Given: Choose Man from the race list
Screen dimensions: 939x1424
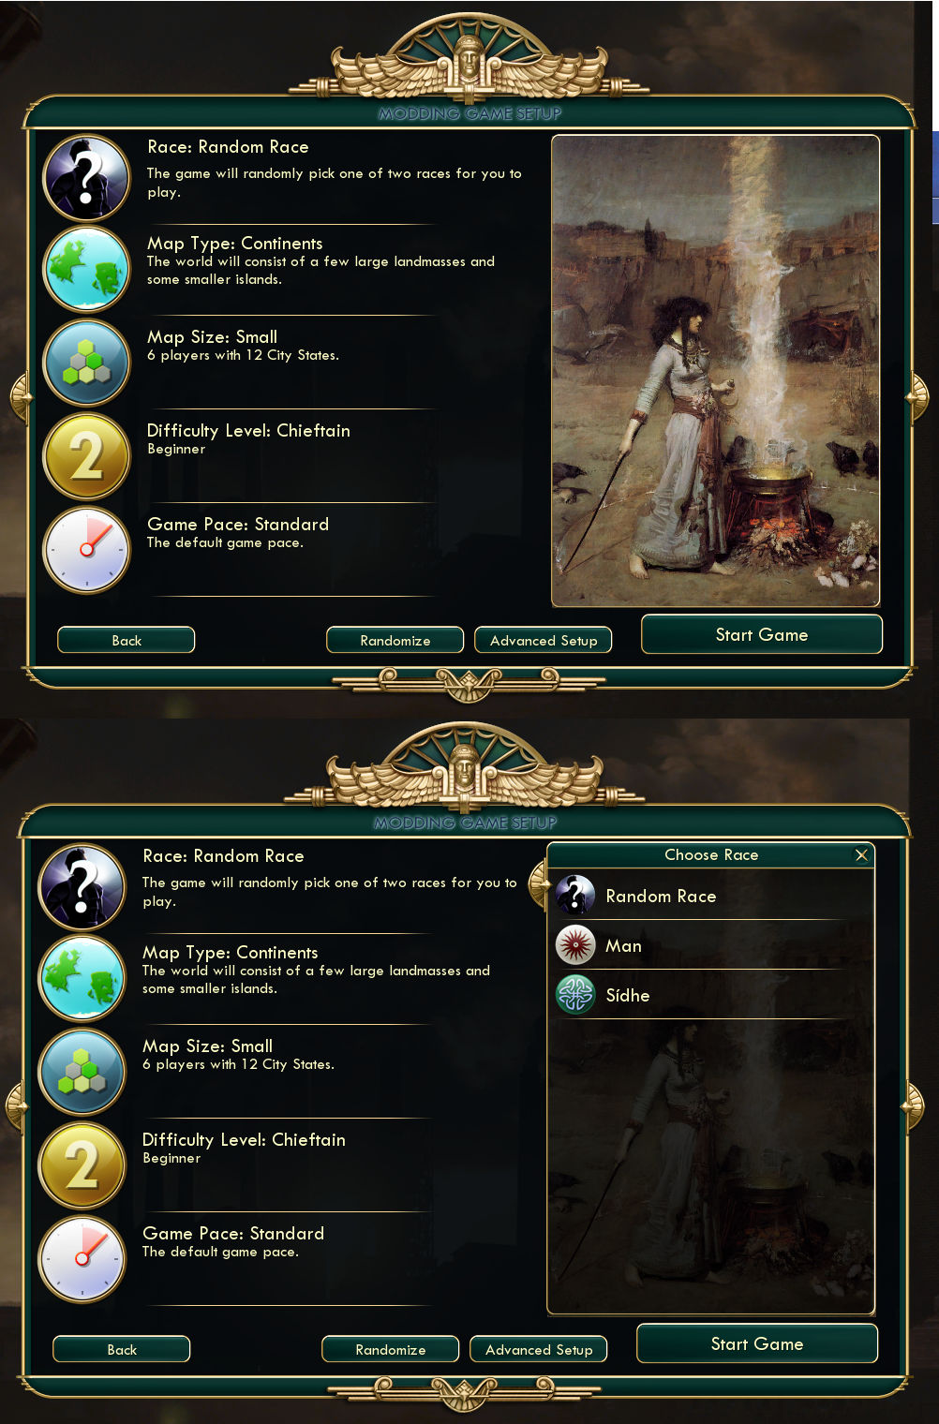Looking at the screenshot, I should click(x=710, y=945).
